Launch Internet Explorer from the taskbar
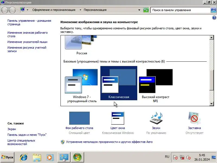 [x=24, y=157]
